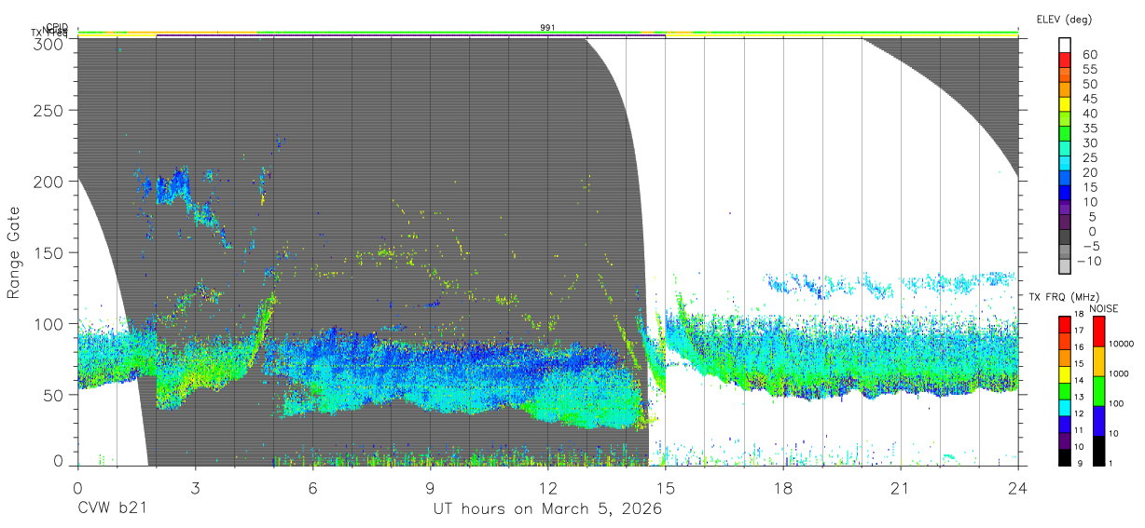1145x528 pixels.
Task: Click the yellow swatch between 40 and 45 in the ELEV colorbar
Action: click(x=1066, y=105)
